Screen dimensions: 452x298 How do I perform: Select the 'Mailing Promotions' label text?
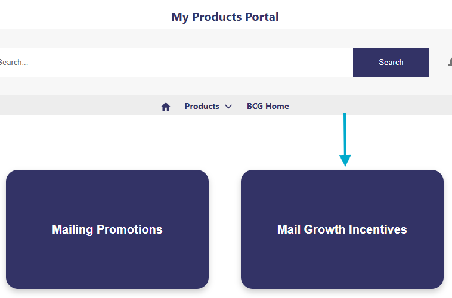(107, 229)
